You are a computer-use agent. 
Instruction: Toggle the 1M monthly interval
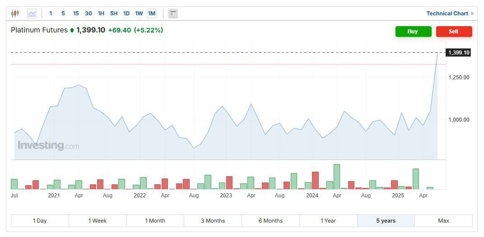(x=152, y=13)
